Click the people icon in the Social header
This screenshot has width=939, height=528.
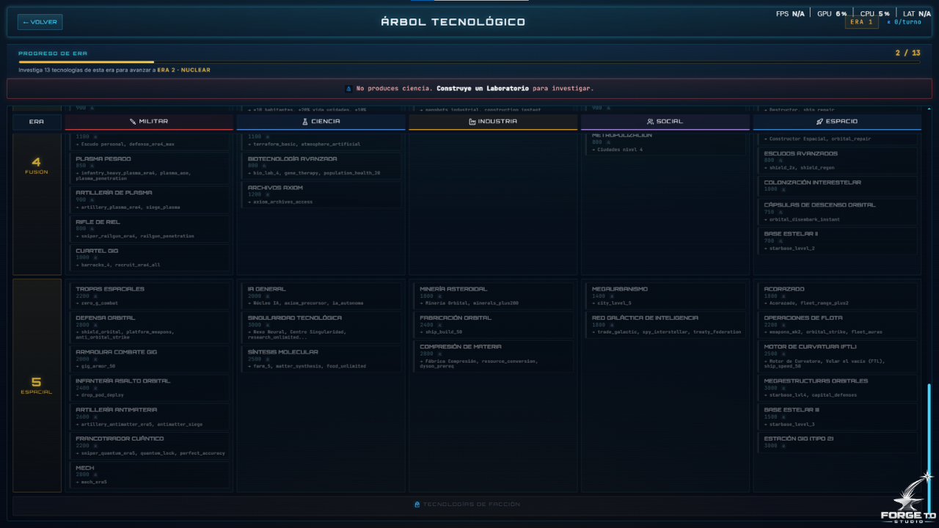[650, 122]
